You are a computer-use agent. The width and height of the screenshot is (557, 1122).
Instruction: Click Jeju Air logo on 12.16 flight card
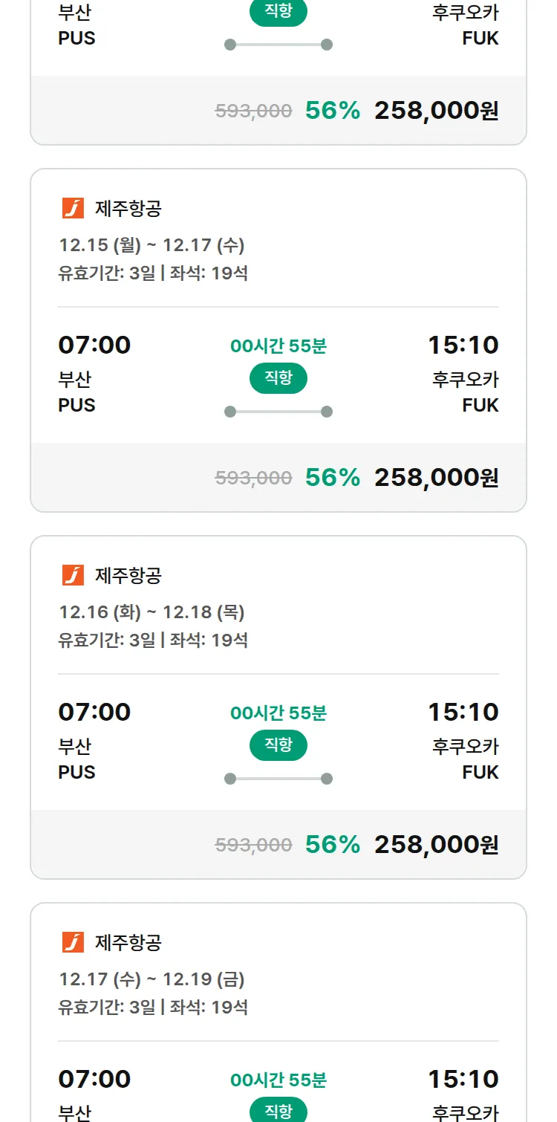click(73, 576)
